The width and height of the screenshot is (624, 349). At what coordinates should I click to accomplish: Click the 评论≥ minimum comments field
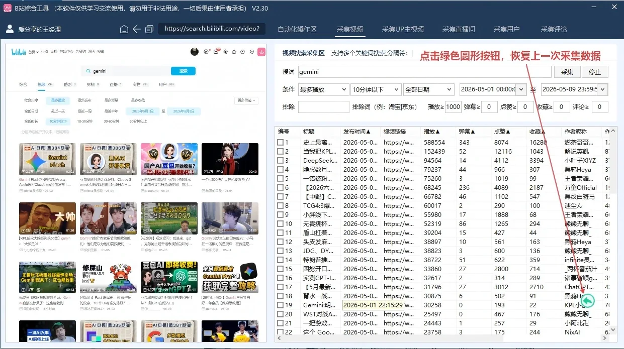pos(600,106)
